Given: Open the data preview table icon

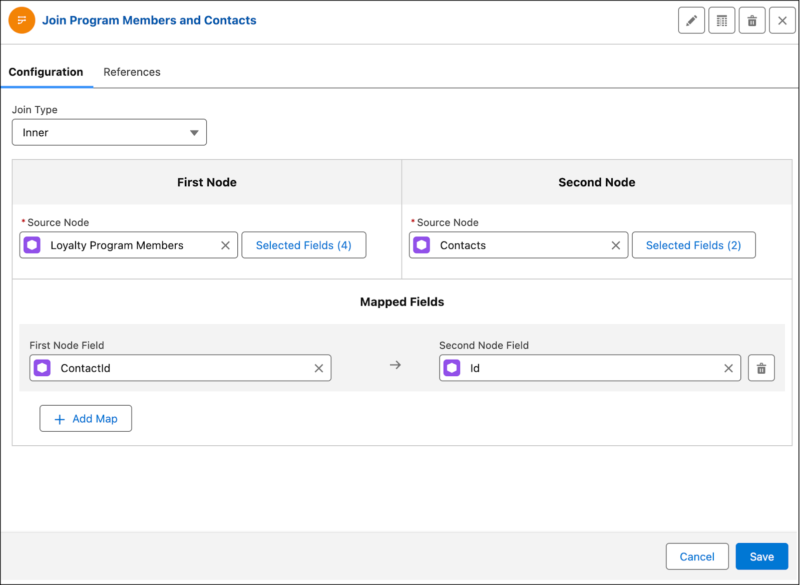Looking at the screenshot, I should [x=721, y=20].
